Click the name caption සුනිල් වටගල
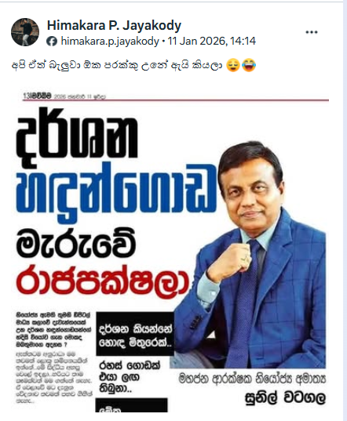The image size is (347, 421). click(286, 397)
